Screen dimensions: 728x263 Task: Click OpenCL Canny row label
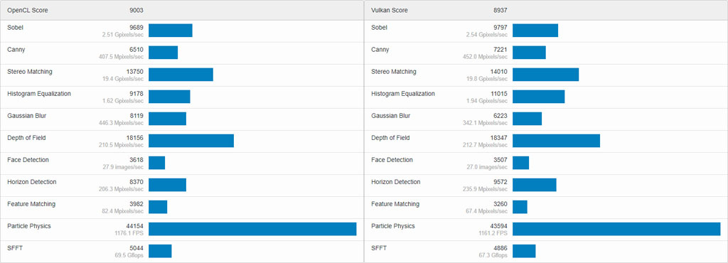(16, 50)
